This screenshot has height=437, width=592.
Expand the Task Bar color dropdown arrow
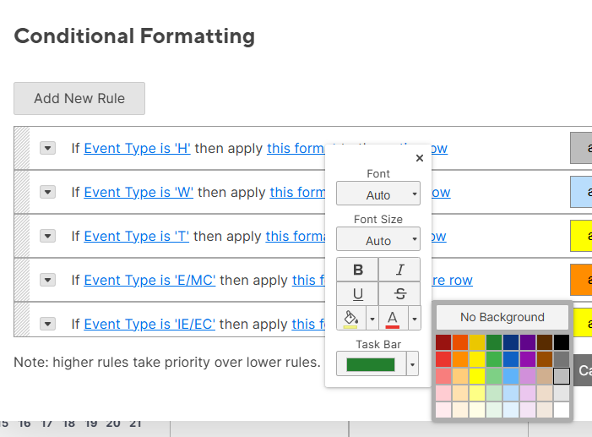click(413, 364)
